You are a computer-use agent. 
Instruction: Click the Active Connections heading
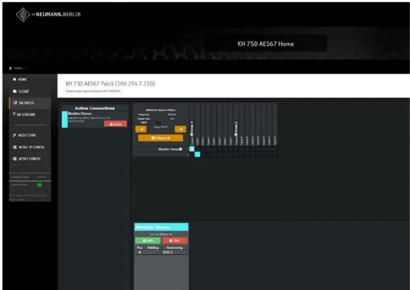click(x=95, y=108)
